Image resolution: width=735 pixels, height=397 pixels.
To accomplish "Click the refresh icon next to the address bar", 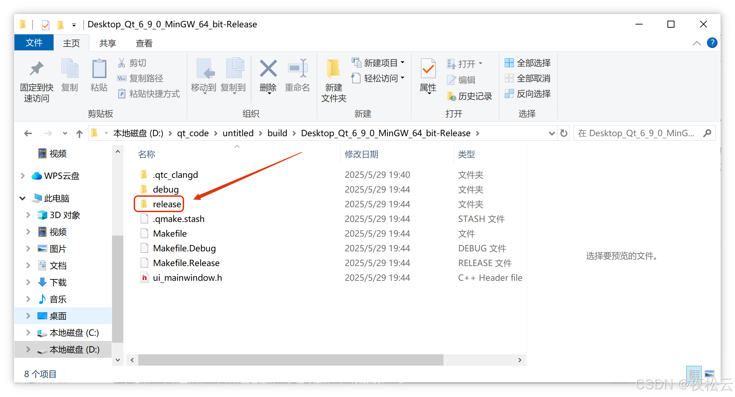I will [564, 133].
